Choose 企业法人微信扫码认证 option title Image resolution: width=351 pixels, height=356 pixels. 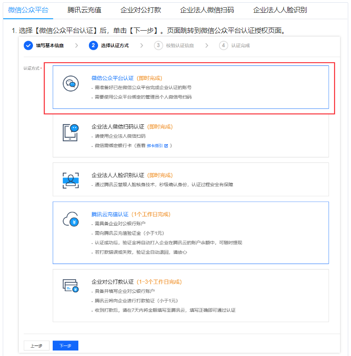point(118,127)
